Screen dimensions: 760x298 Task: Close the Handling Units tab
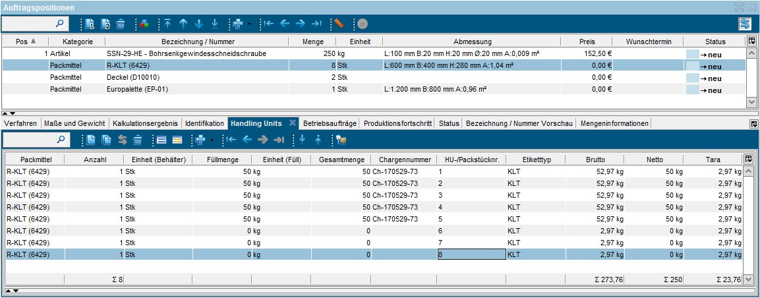point(293,123)
